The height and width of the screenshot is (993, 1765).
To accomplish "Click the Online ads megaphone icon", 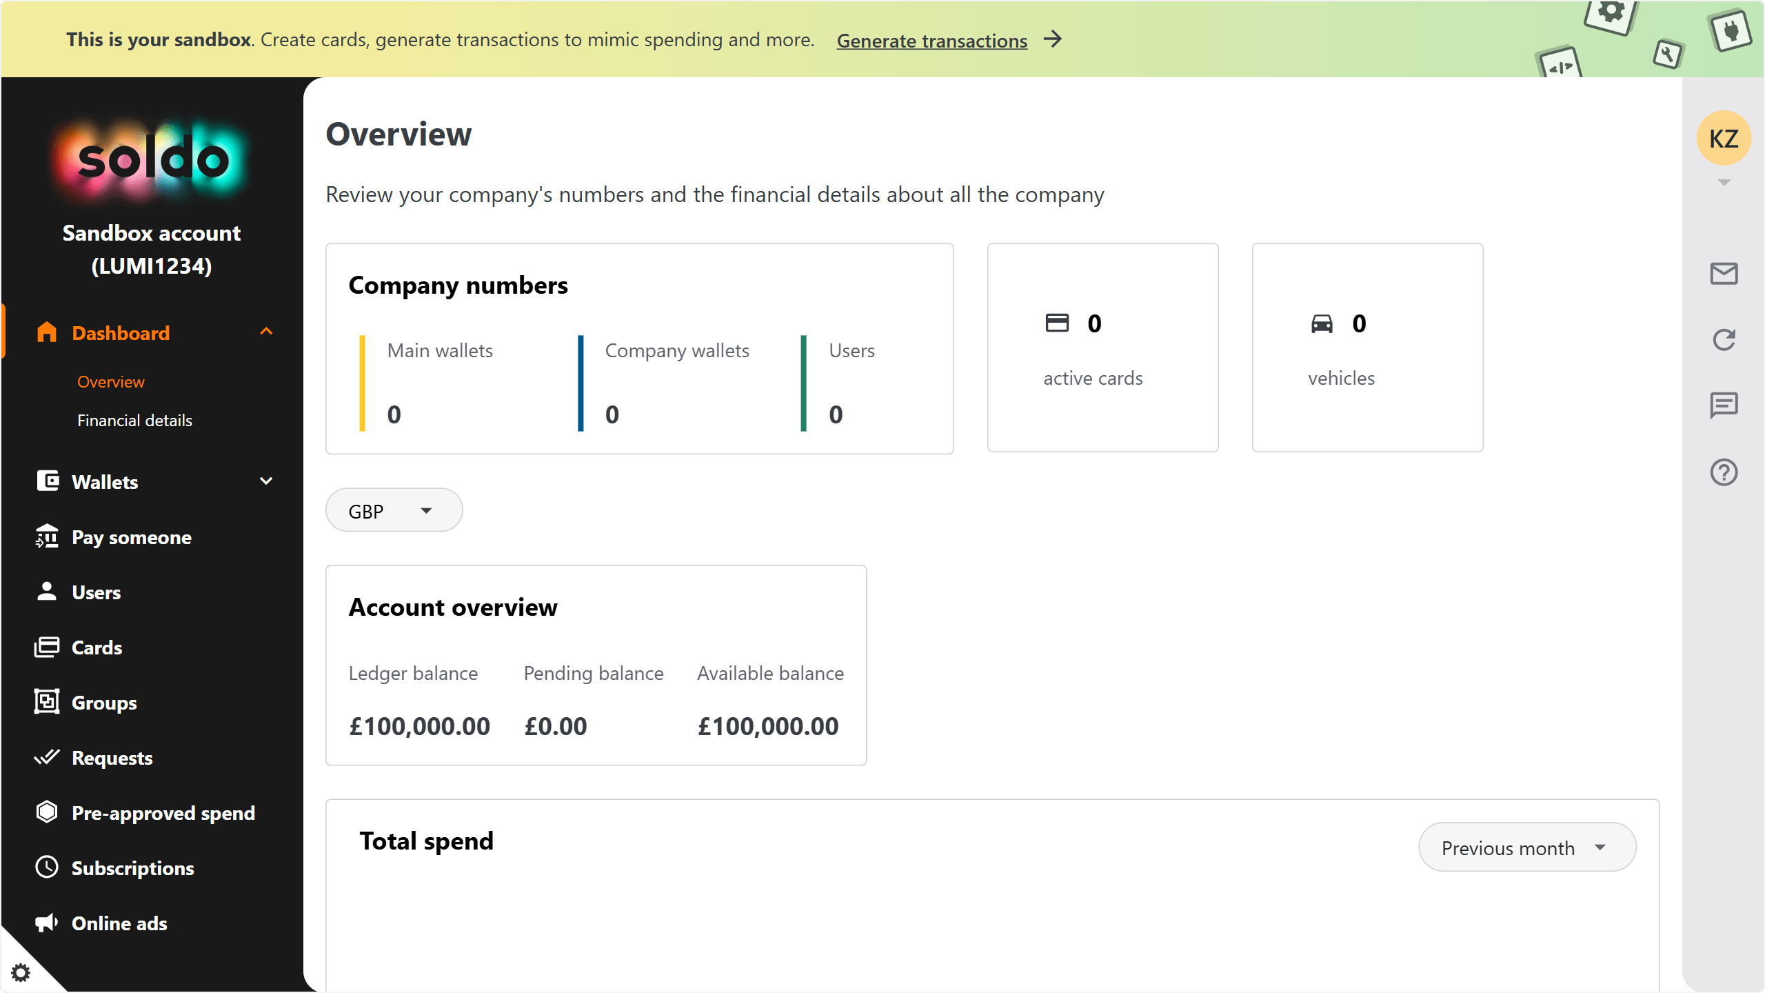I will pyautogui.click(x=47, y=923).
